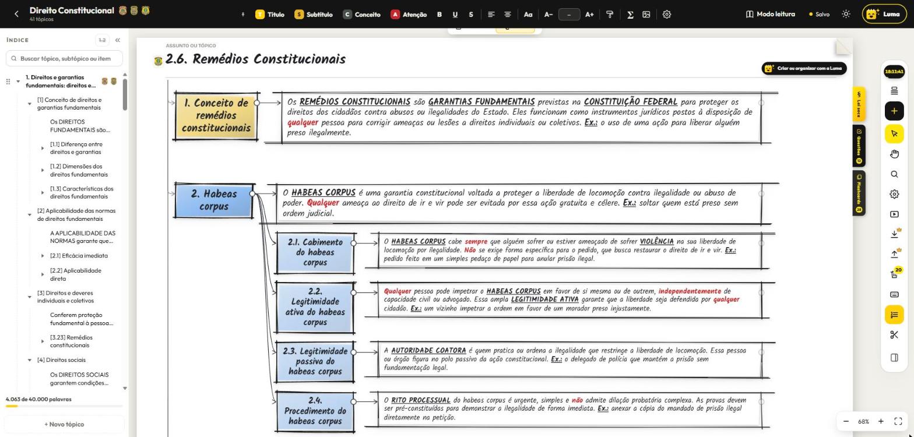Center-align the text
This screenshot has height=437, width=914.
pos(508,15)
